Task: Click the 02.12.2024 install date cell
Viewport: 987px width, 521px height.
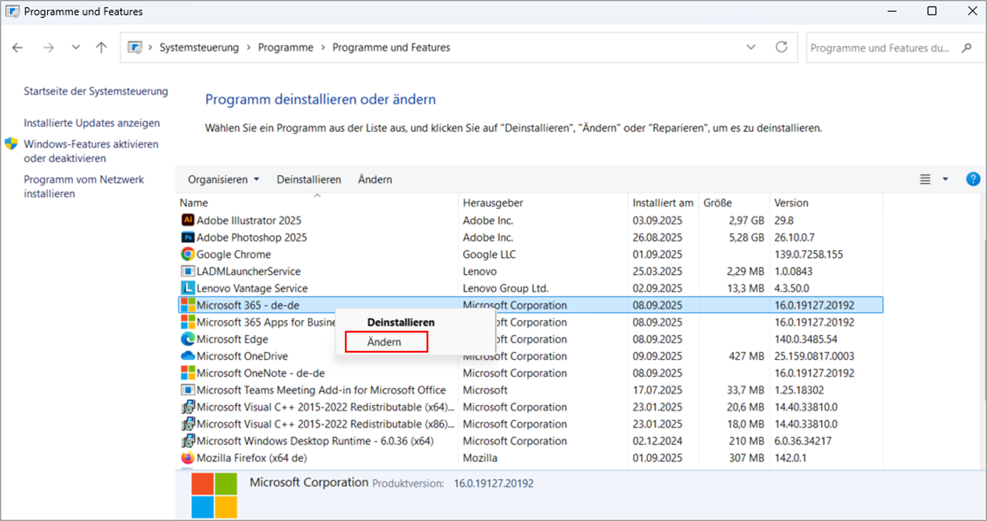Action: [657, 441]
